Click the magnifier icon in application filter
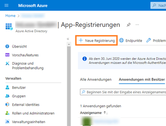 (83, 92)
